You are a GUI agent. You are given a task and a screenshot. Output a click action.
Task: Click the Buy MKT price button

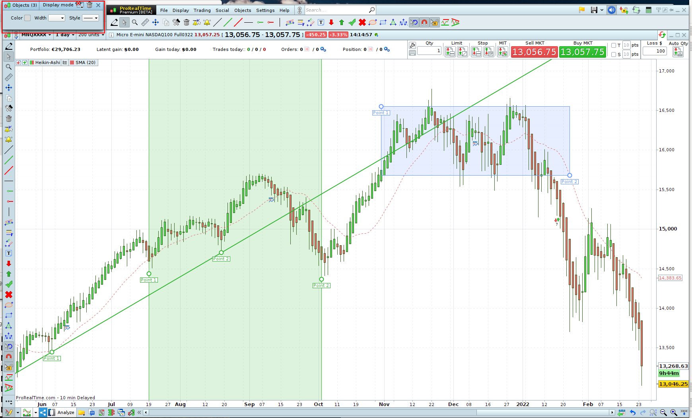click(583, 52)
